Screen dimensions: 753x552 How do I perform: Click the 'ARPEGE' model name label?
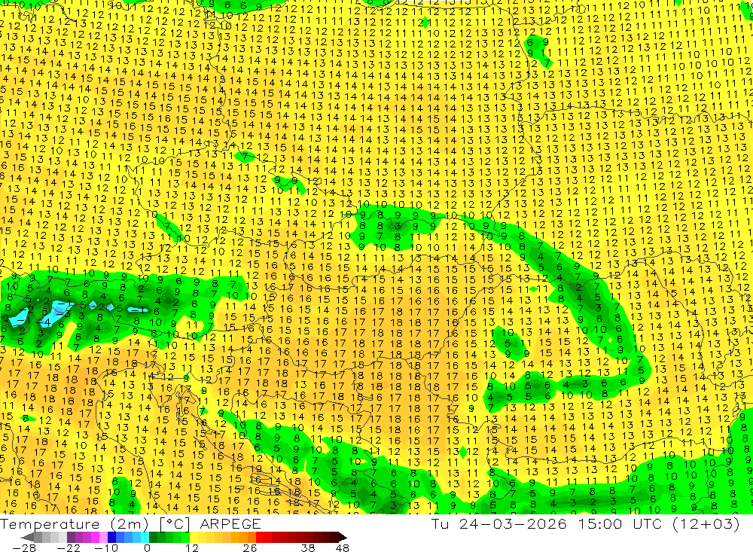tap(230, 523)
